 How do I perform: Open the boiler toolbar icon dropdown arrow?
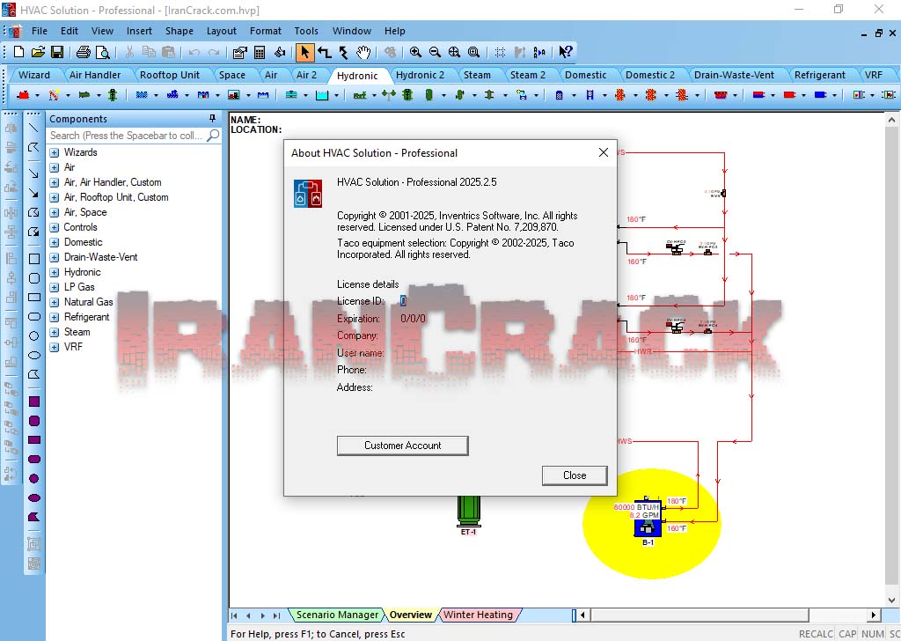coord(38,95)
